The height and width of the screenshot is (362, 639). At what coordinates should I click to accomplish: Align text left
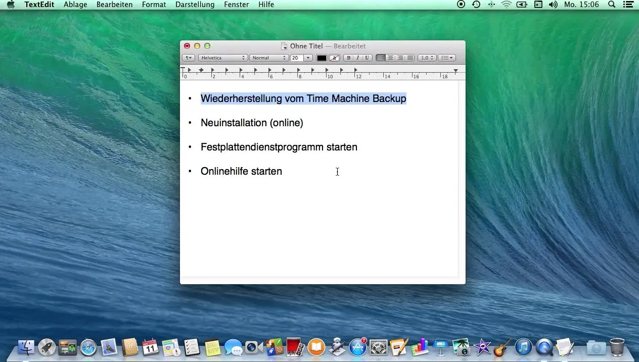[x=381, y=58]
